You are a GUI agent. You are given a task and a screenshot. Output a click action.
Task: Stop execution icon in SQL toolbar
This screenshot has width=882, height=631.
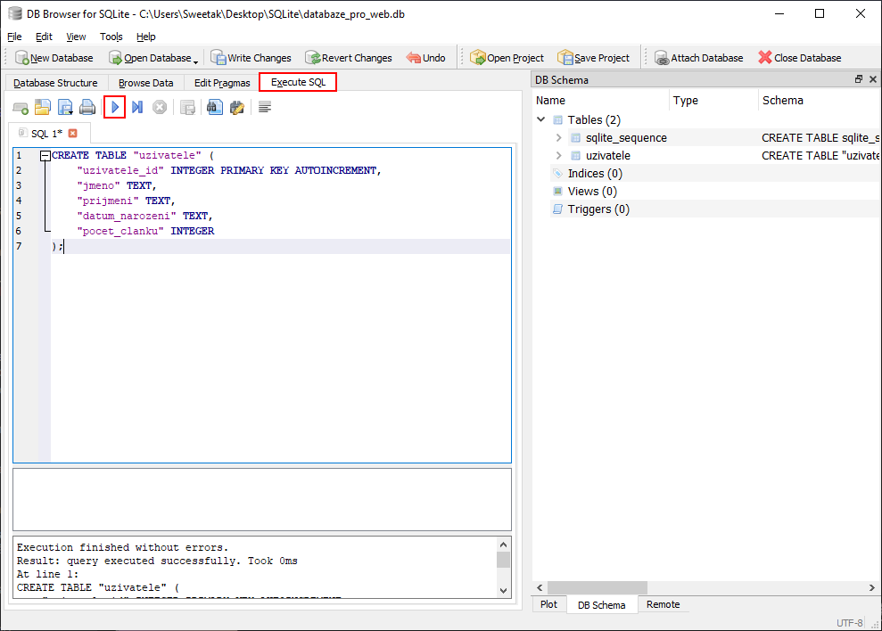(160, 107)
